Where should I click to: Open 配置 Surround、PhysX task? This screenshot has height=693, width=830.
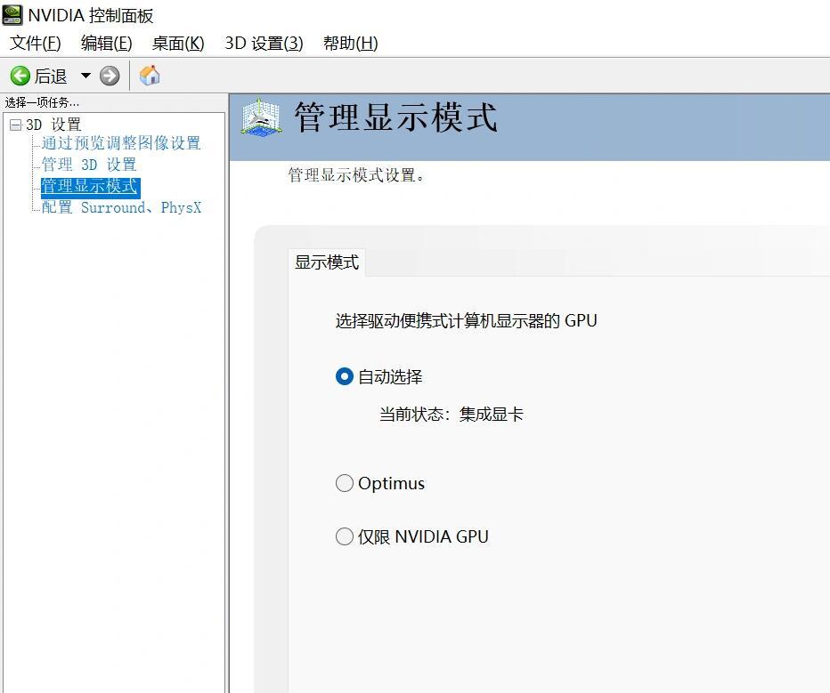[121, 207]
